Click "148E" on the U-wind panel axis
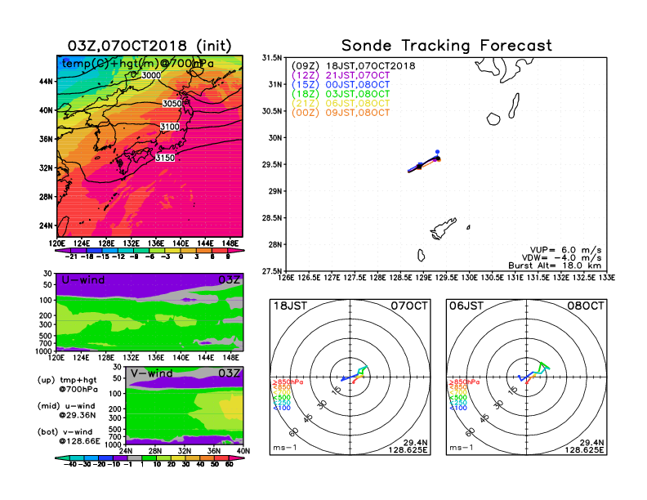The height and width of the screenshot is (500, 647). (x=230, y=357)
